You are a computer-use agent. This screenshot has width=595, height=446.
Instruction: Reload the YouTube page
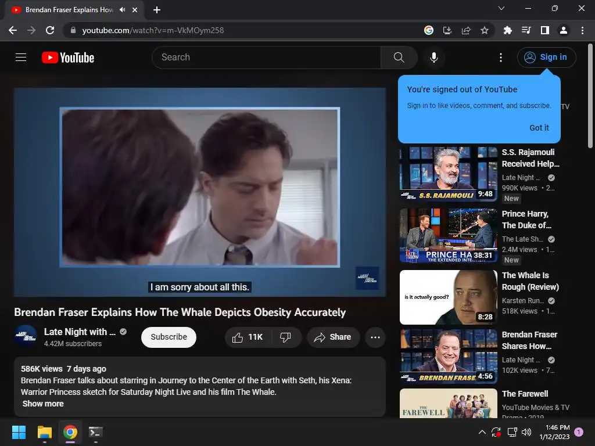tap(50, 30)
